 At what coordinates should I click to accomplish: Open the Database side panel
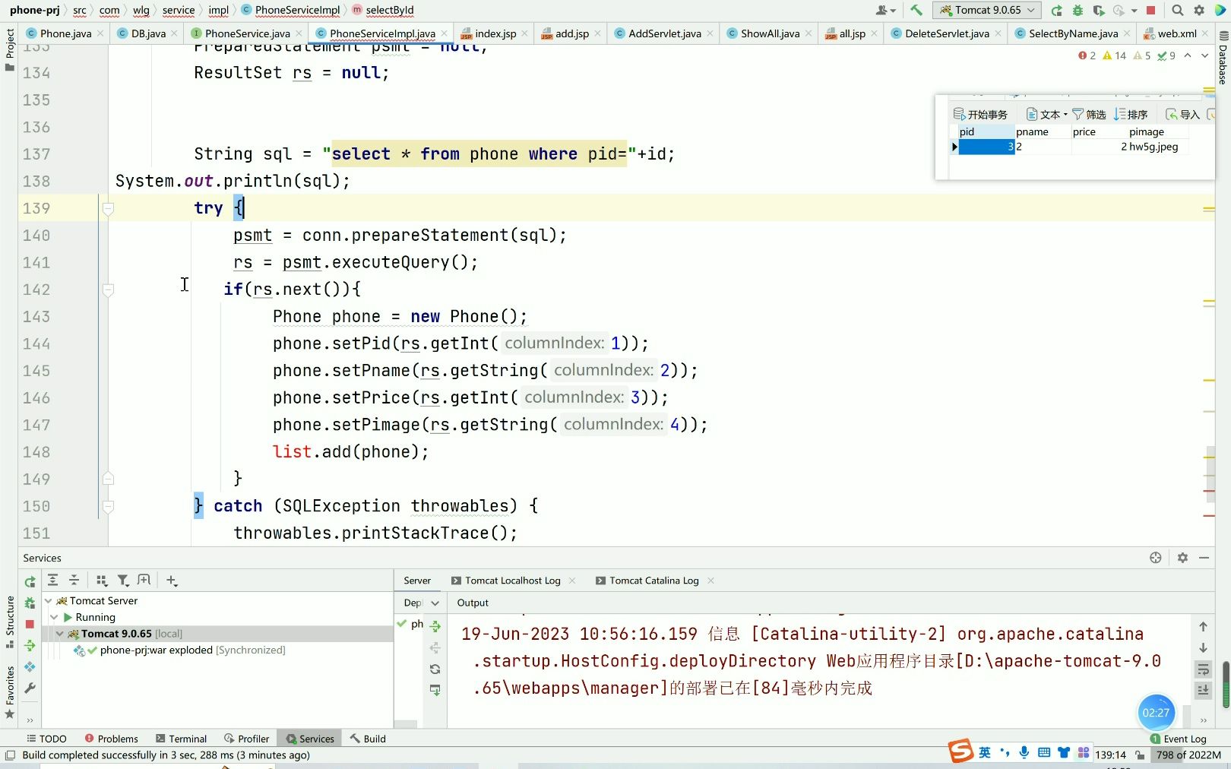point(1223,57)
